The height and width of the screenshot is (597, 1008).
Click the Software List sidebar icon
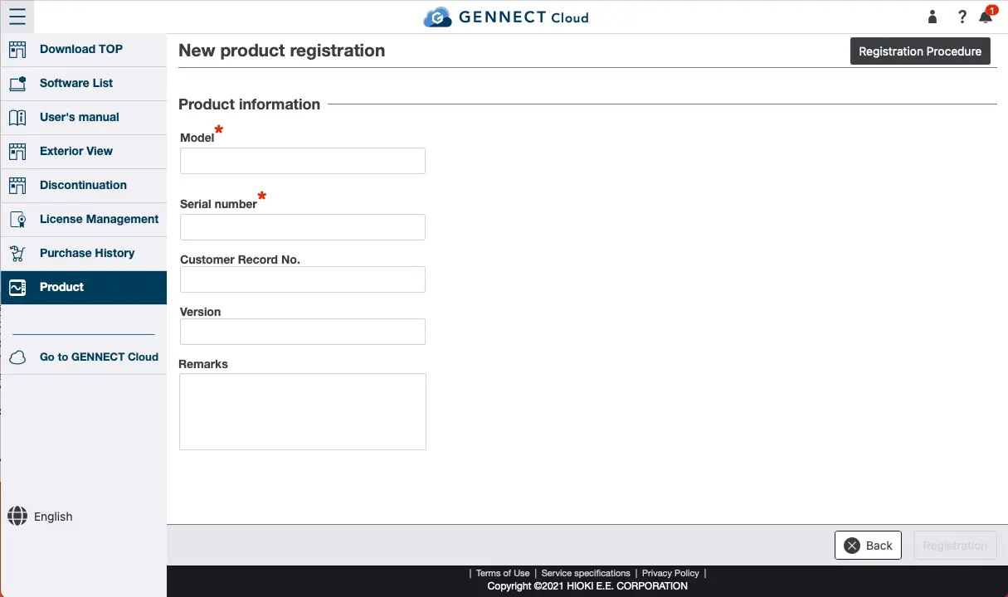click(17, 83)
